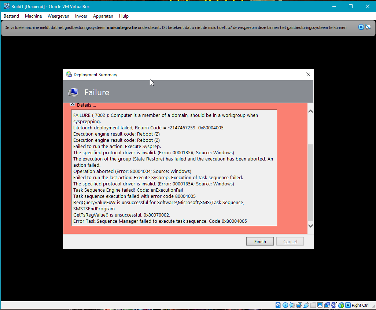The width and height of the screenshot is (376, 310).
Task: Click the scrollbar down arrow in details
Action: click(x=310, y=226)
